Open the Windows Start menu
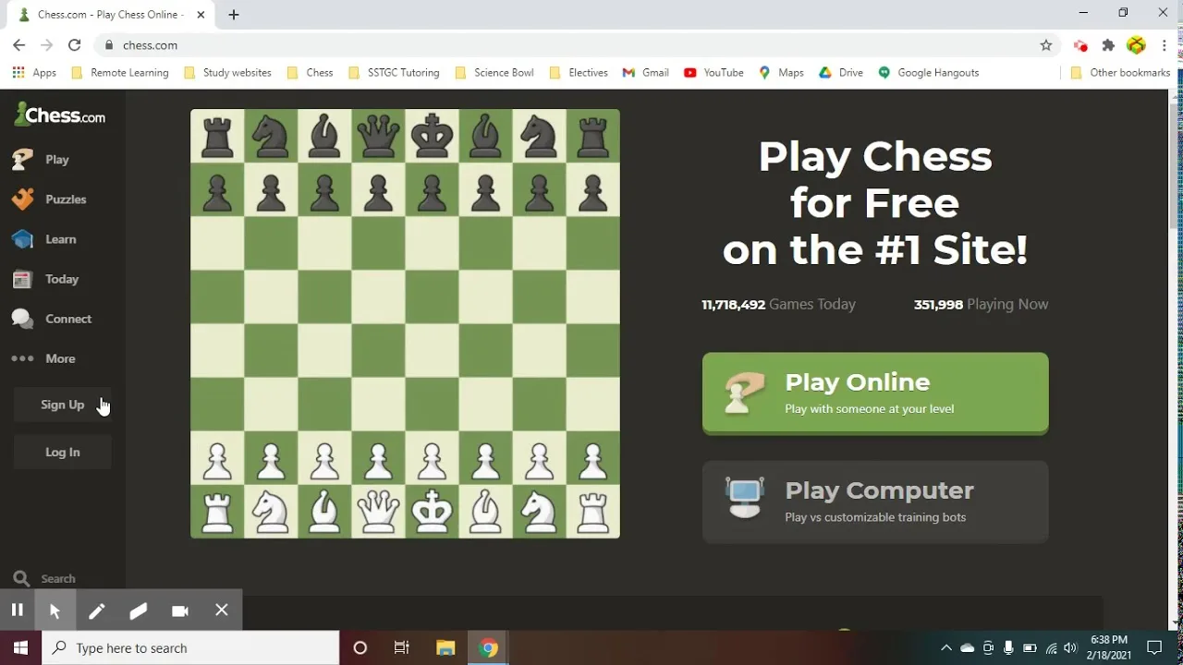Viewport: 1183px width, 665px height. pyautogui.click(x=20, y=647)
